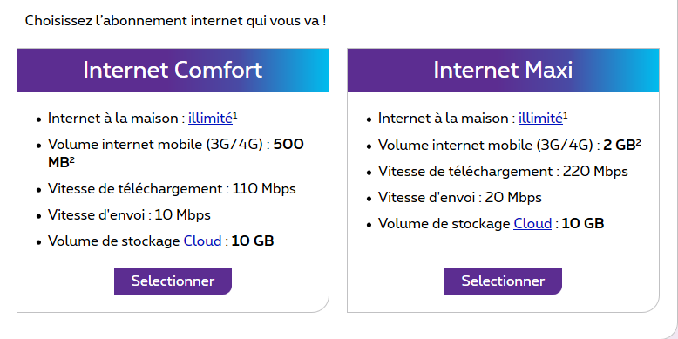Follow the Cloud link in Comfort plan
The image size is (678, 339).
202,241
